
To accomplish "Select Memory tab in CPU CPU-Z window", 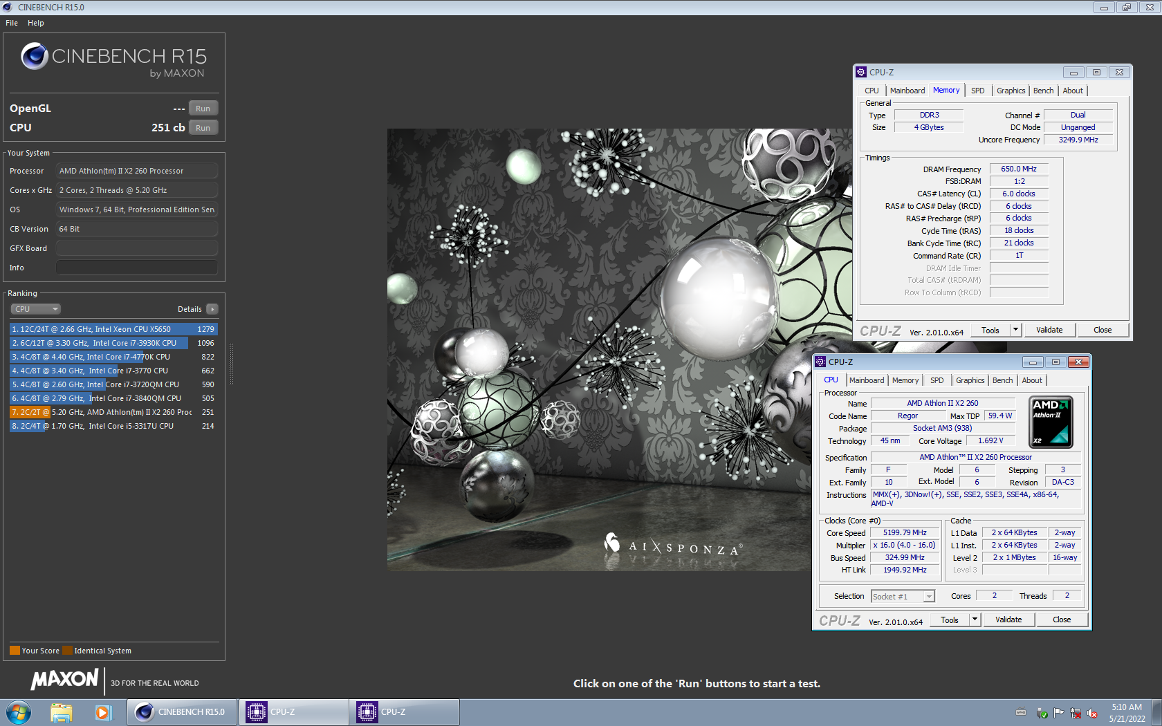I will 905,380.
